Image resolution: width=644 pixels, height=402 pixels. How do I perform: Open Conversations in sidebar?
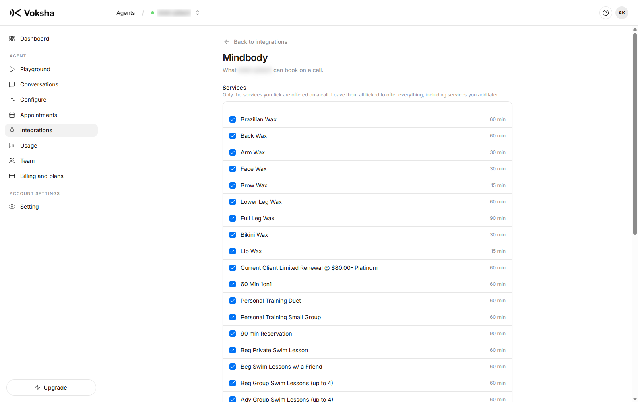tap(51, 84)
